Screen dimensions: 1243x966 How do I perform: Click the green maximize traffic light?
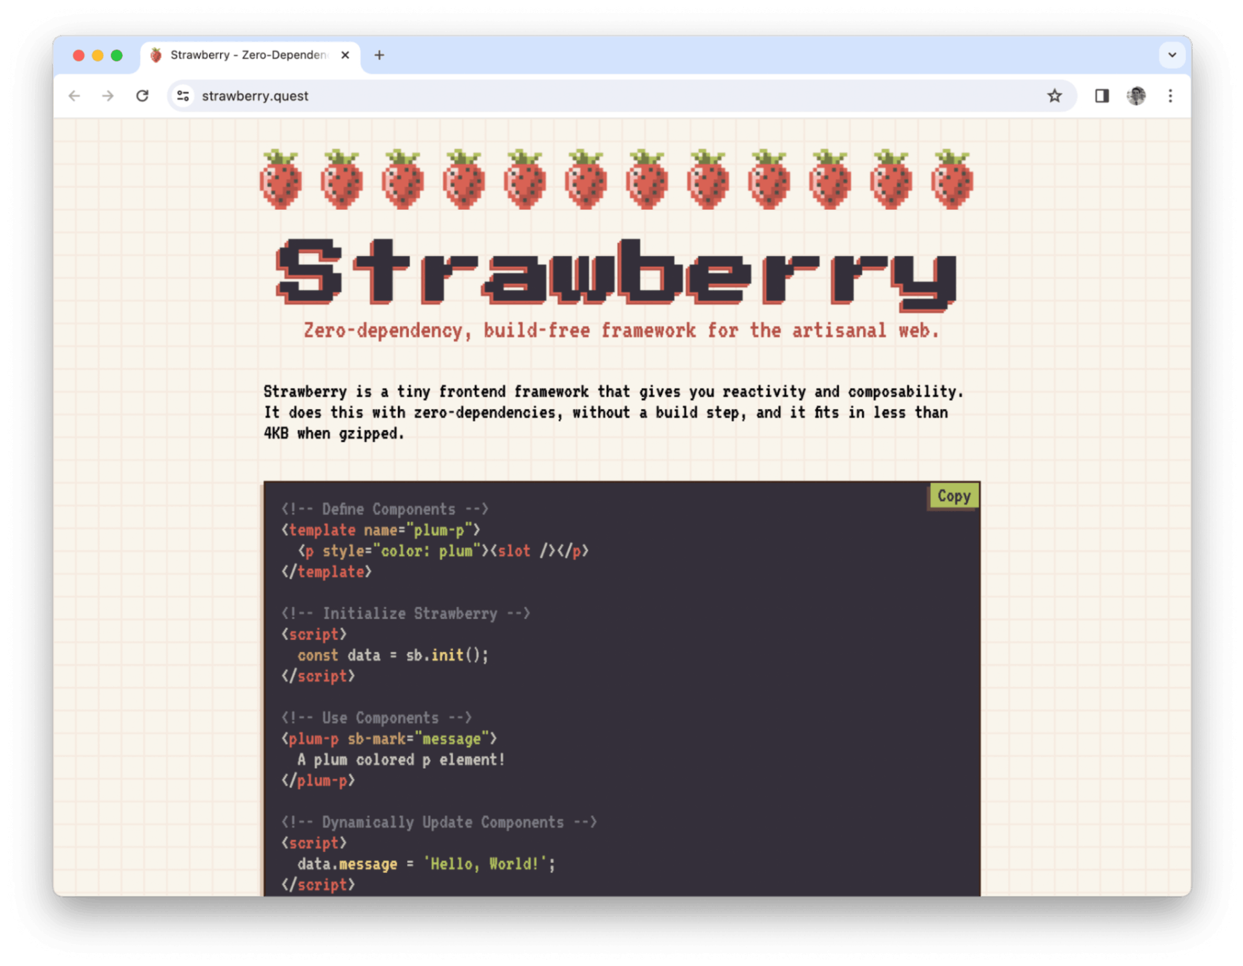(x=117, y=55)
